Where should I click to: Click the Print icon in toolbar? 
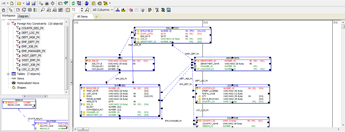pyautogui.click(x=47, y=3)
